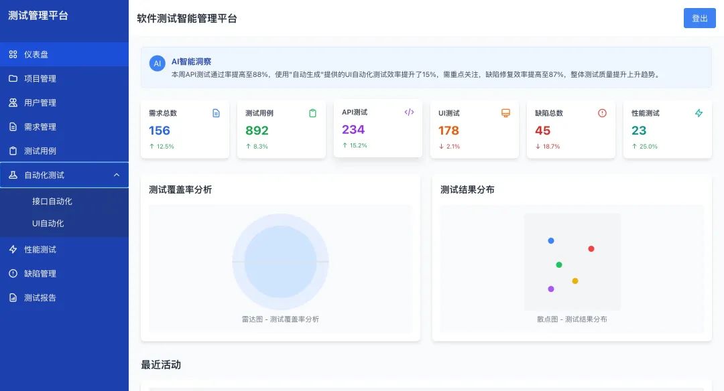This screenshot has height=391, width=724.
Task: Click the 仪表盘 dashboard grid icon
Action: (x=13, y=54)
